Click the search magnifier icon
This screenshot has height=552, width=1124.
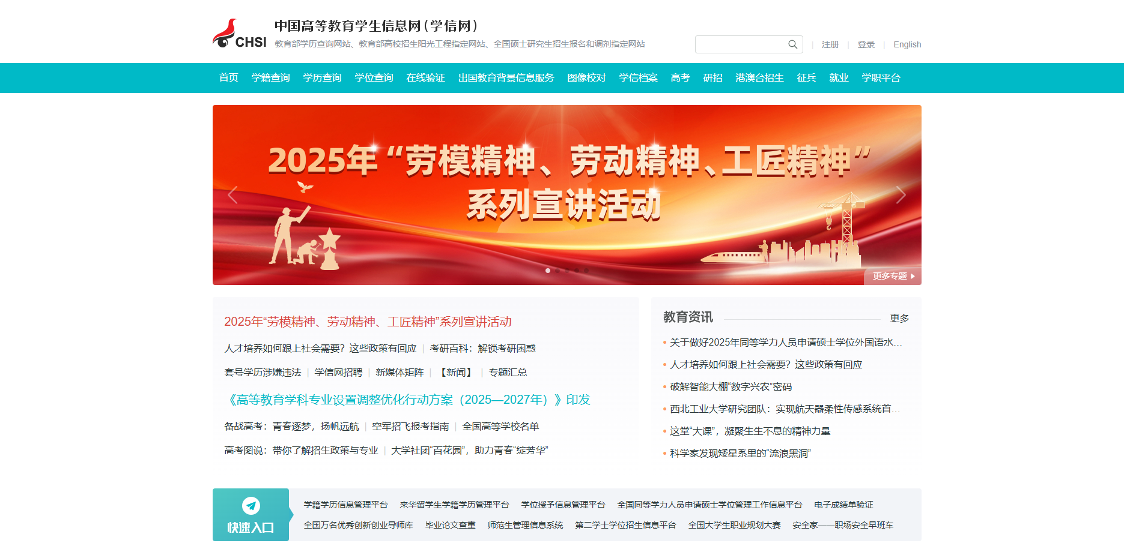[x=792, y=44]
